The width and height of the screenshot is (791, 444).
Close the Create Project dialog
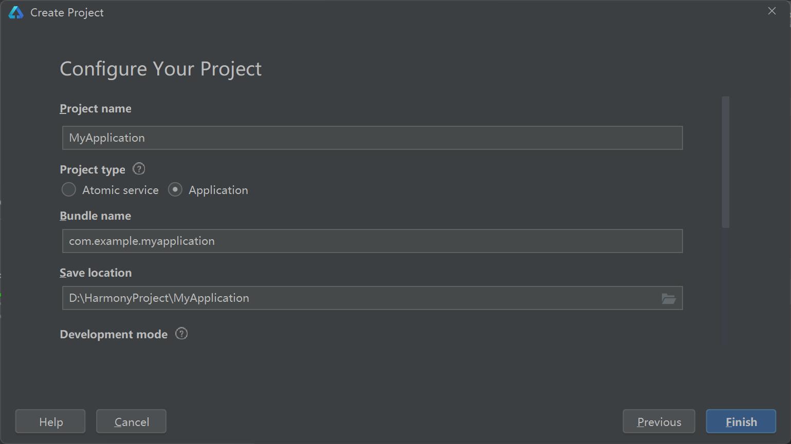click(771, 11)
